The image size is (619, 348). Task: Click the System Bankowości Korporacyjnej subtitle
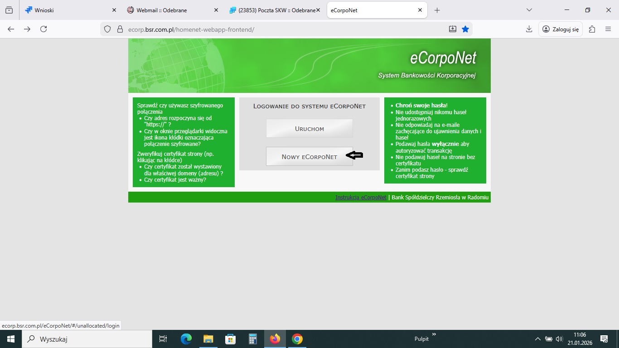pyautogui.click(x=427, y=75)
